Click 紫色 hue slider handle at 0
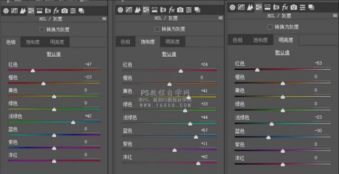 (54, 148)
